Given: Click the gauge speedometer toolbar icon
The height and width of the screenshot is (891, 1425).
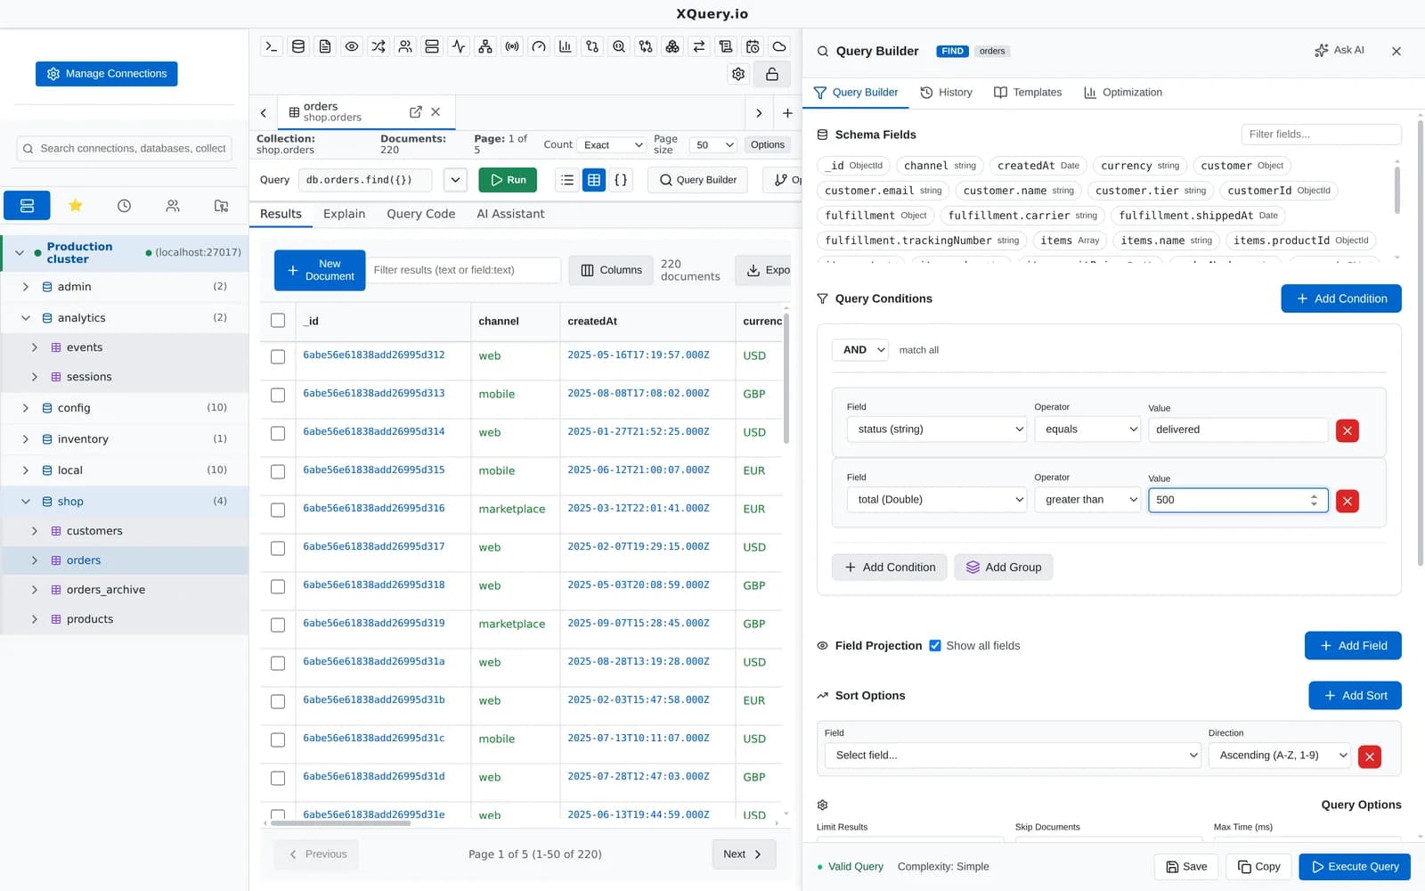Looking at the screenshot, I should (x=539, y=46).
